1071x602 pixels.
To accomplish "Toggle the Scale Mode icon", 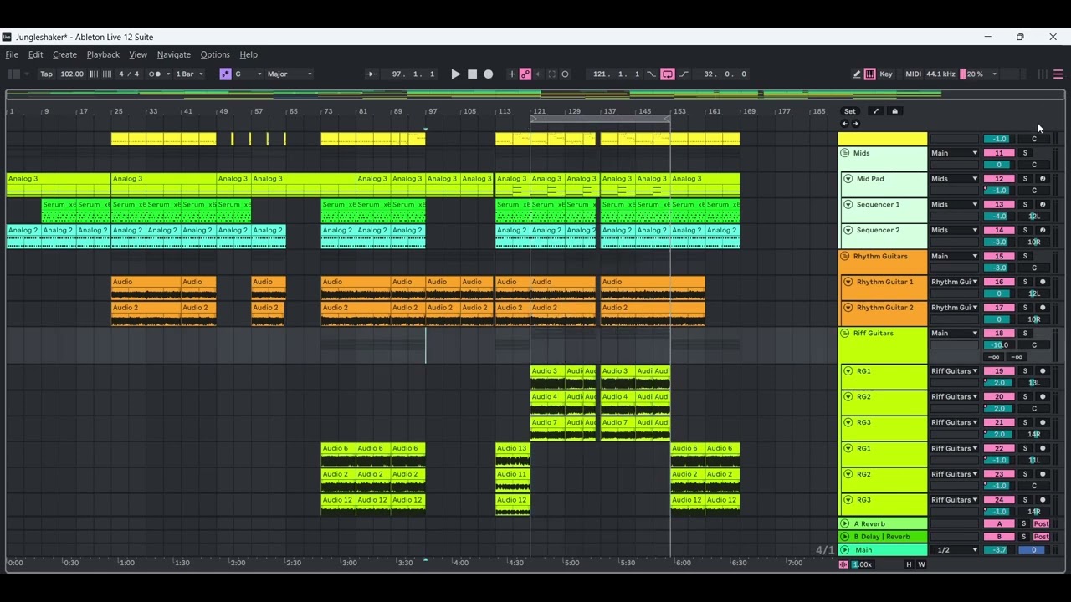I will click(225, 74).
